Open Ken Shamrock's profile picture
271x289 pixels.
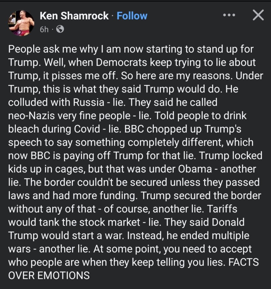pos(21,22)
